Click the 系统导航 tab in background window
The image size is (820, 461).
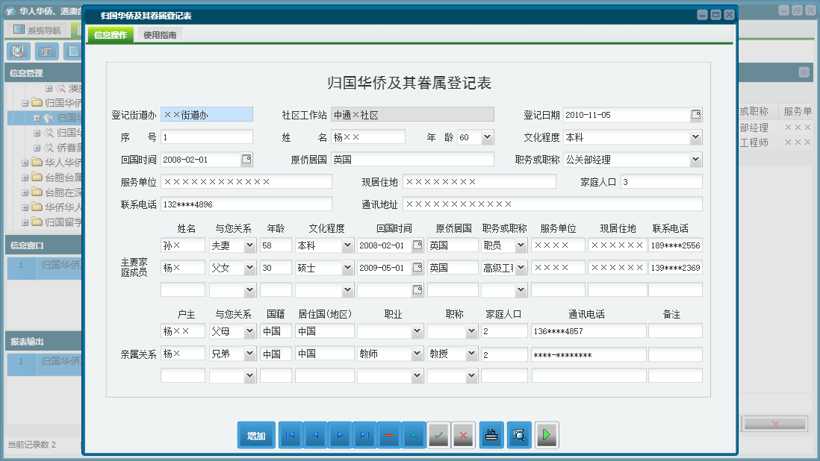(37, 31)
